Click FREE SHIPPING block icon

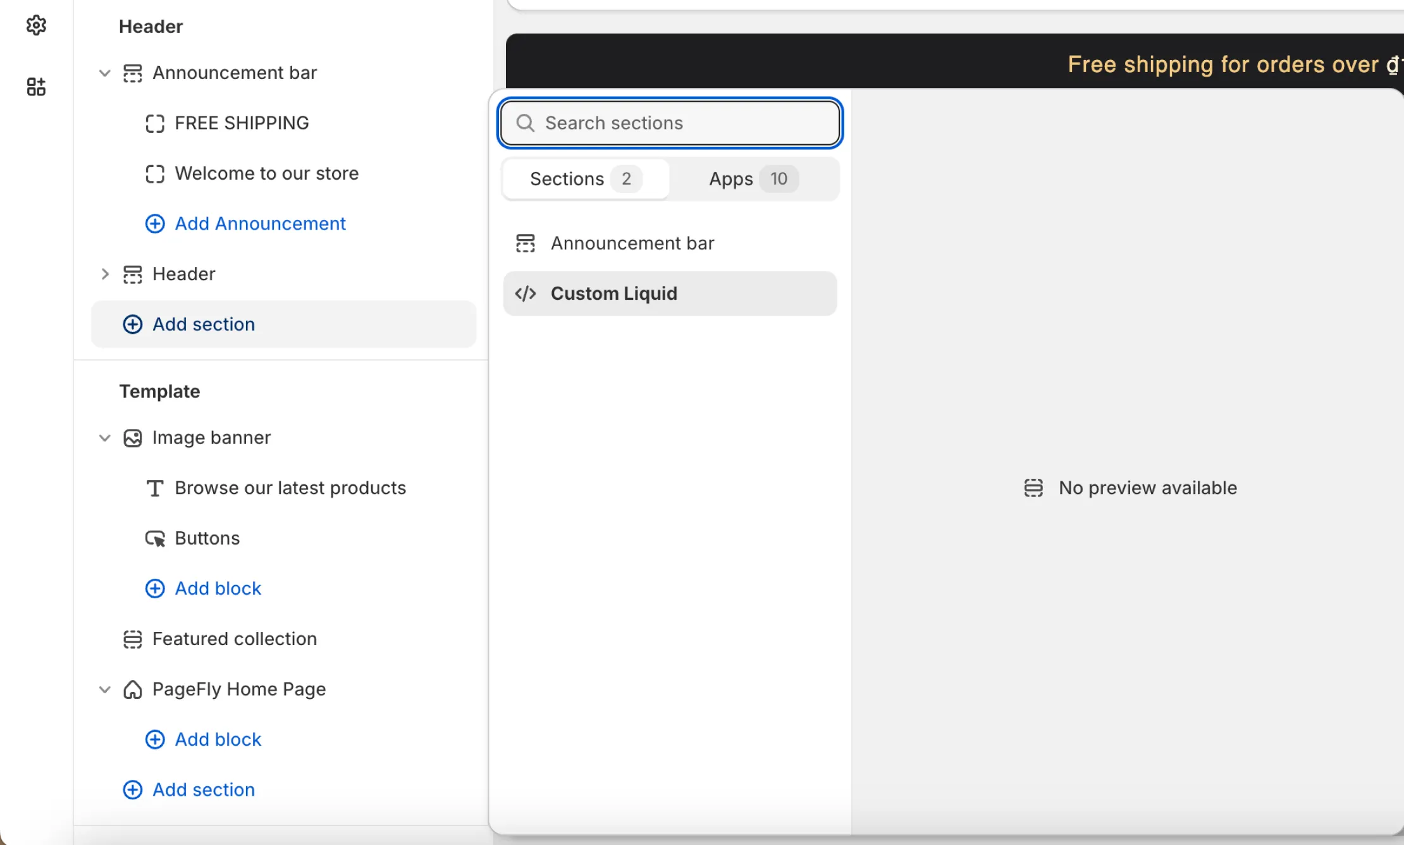(x=155, y=123)
